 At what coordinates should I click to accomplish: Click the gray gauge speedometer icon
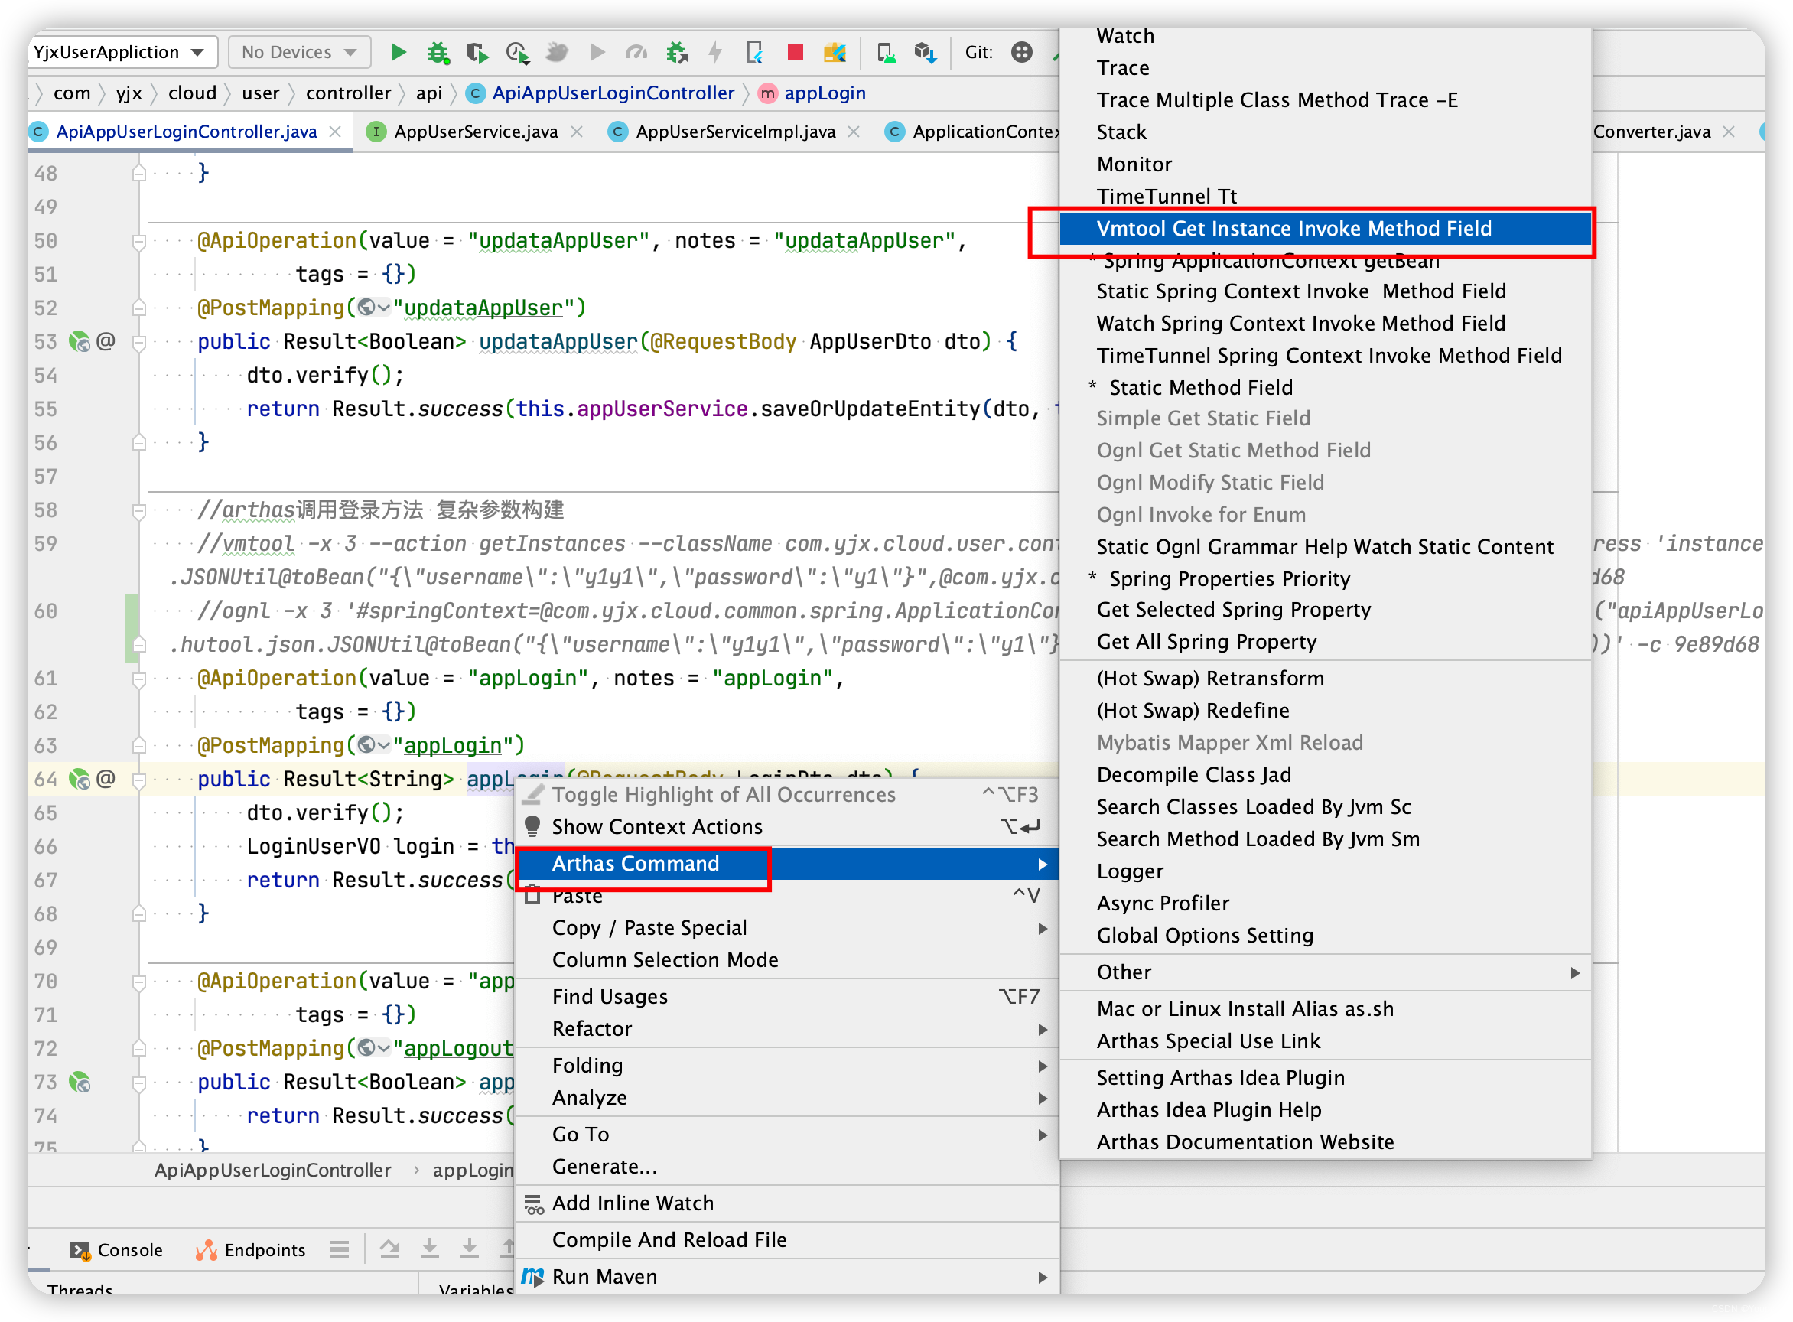636,53
